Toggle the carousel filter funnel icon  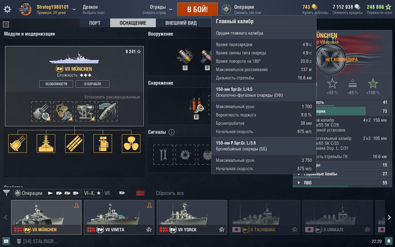(x=6, y=193)
